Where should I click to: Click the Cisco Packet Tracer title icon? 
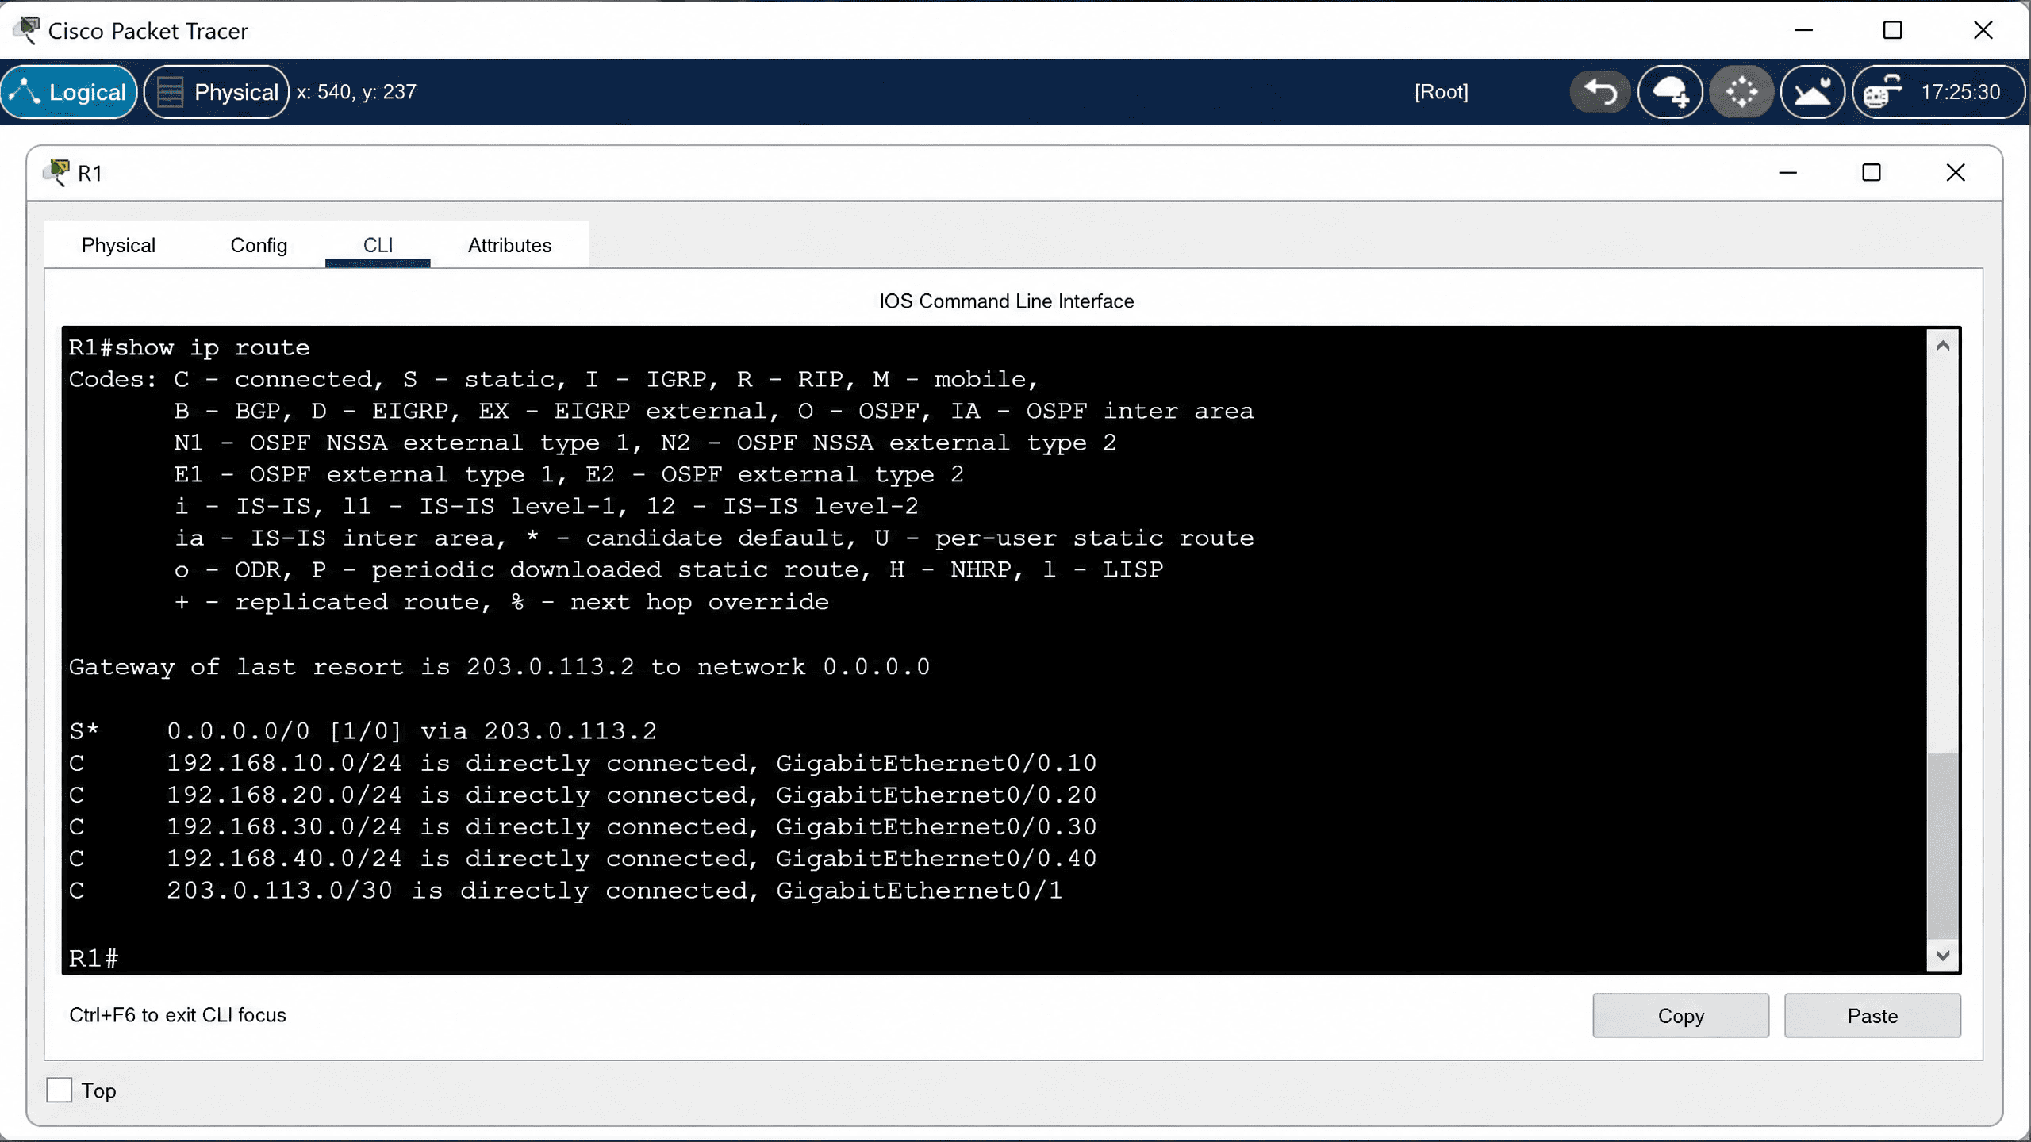pyautogui.click(x=27, y=30)
